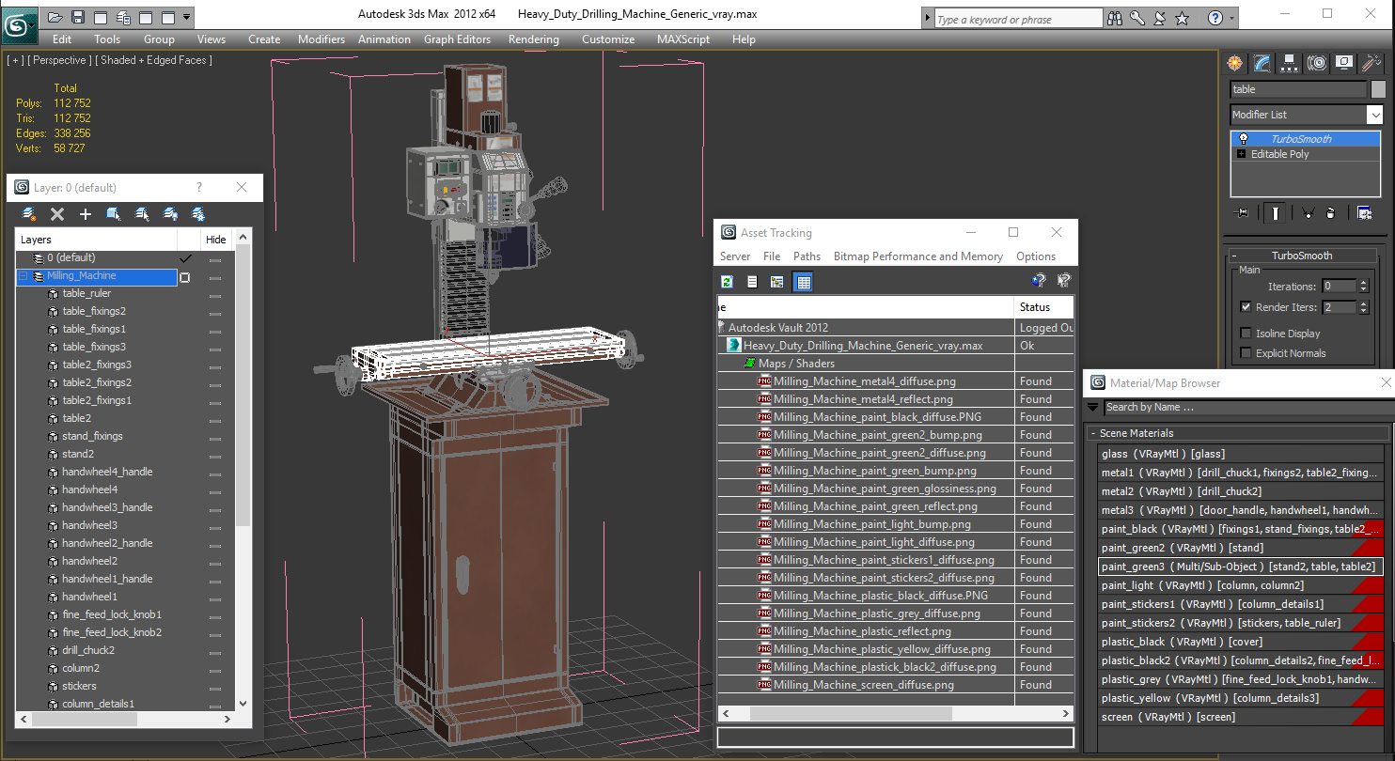Click the search binoculars icon in title bar
The image size is (1395, 761).
pyautogui.click(x=1116, y=17)
